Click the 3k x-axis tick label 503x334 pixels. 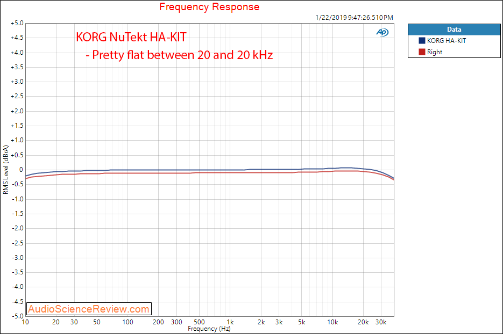pyautogui.click(x=279, y=322)
